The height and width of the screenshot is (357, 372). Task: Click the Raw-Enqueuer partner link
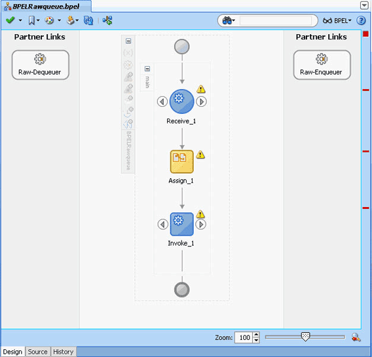coord(322,65)
